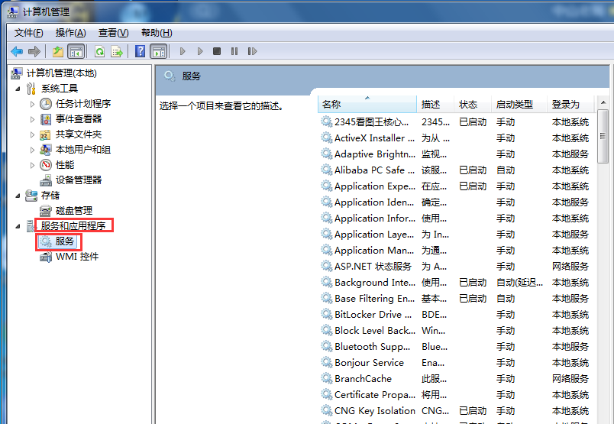This screenshot has width=614, height=424.
Task: Select the Block Level Backup service
Action: pos(456,331)
